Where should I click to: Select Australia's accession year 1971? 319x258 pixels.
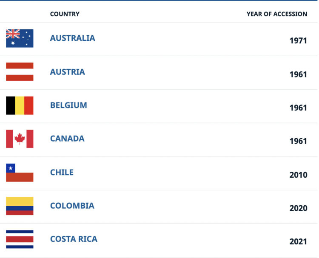tap(298, 41)
